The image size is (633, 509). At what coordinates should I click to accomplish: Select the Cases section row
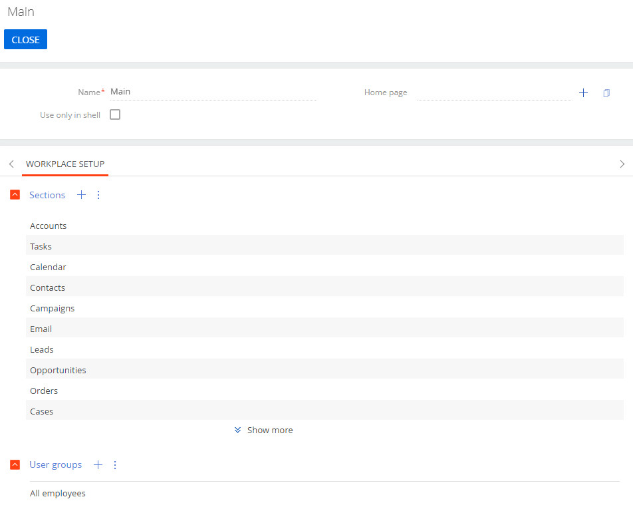coord(324,410)
